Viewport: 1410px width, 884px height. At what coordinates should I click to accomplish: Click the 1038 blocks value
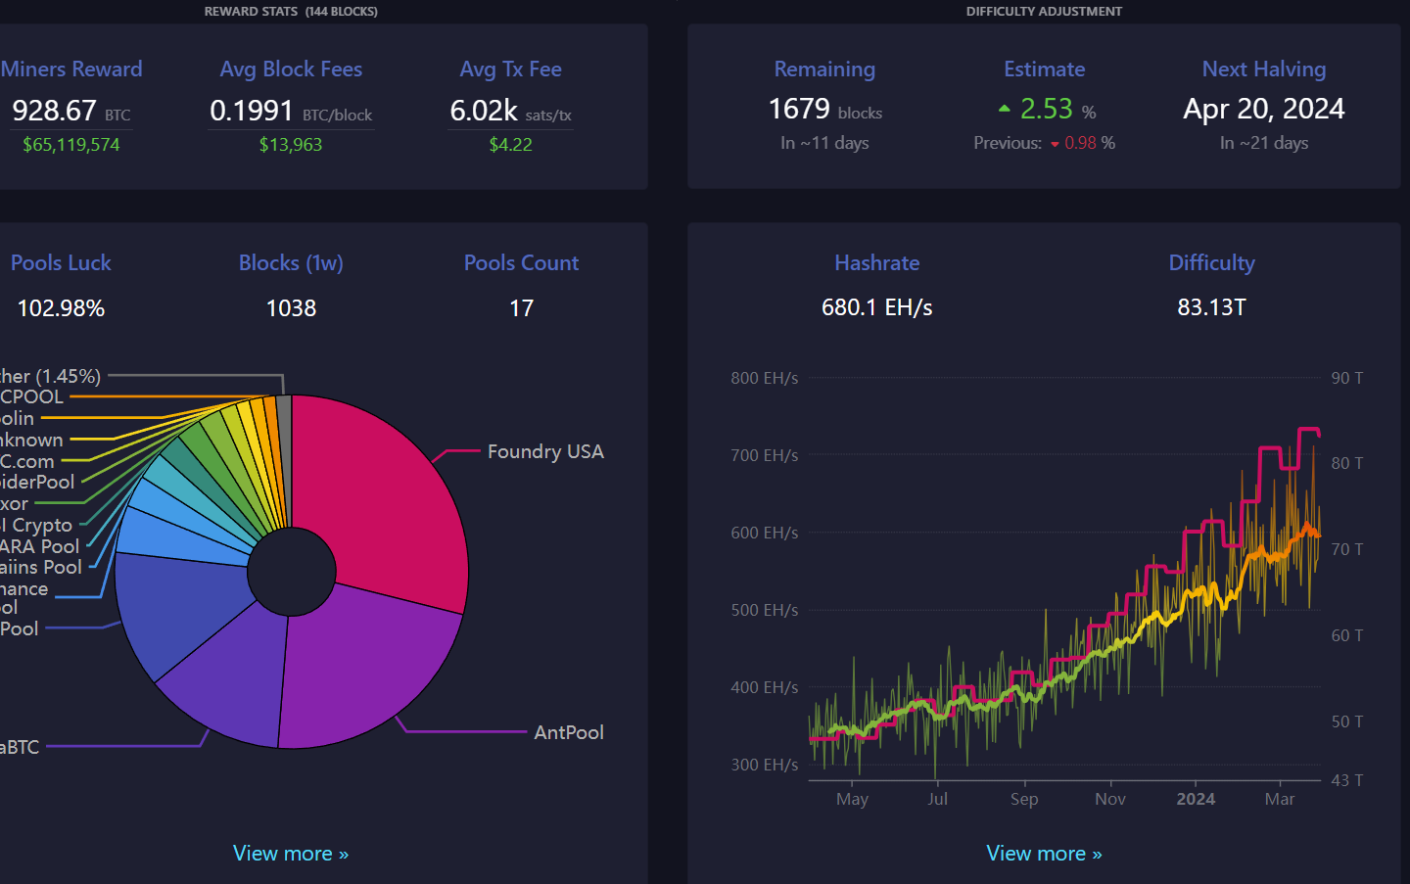(291, 308)
